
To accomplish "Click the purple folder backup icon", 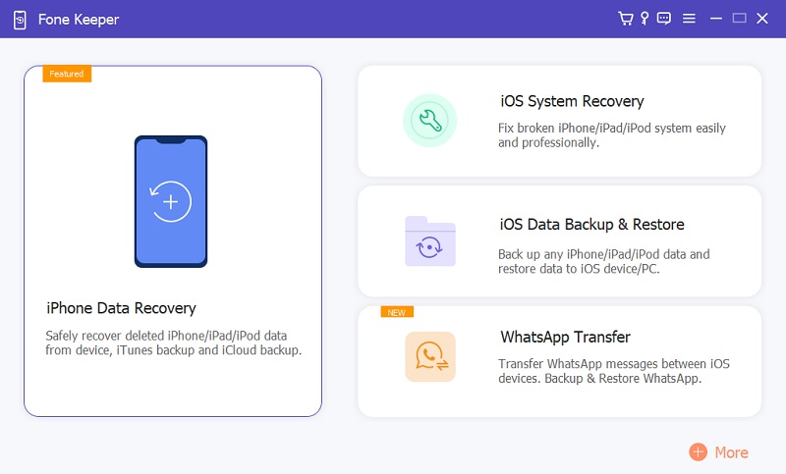I will tap(429, 241).
